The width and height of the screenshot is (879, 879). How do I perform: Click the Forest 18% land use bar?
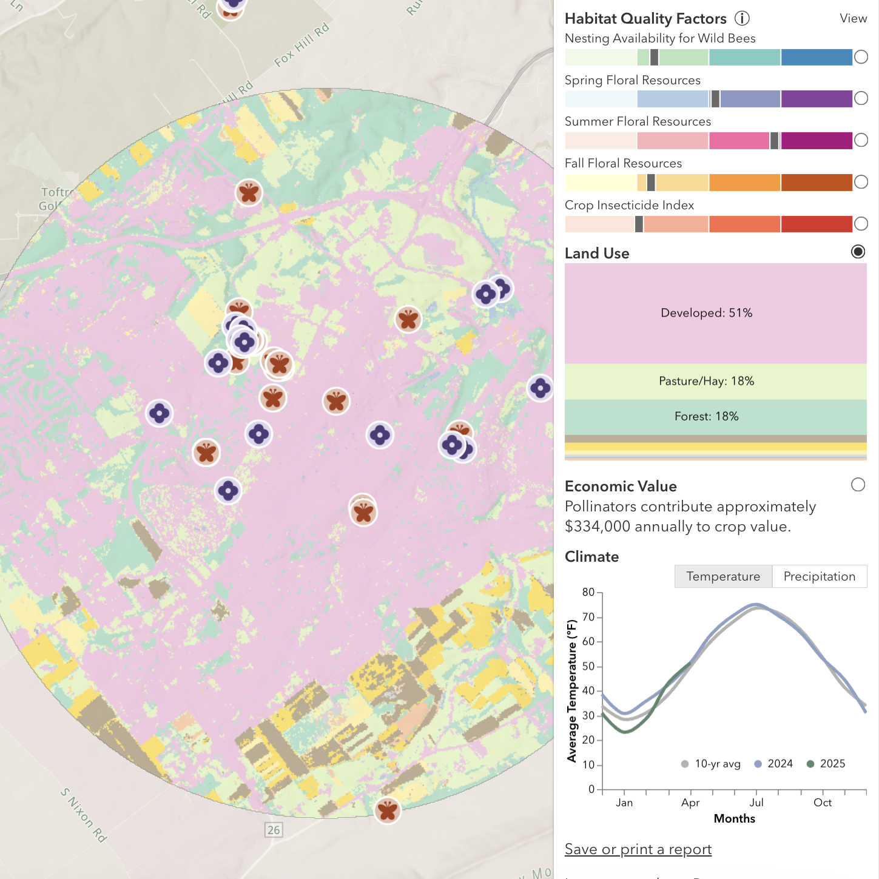[x=716, y=417]
